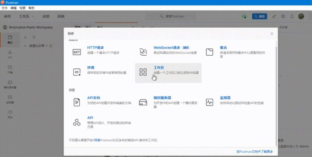312x157 pixels.
Task: Click the 搜索Postman search field
Action: [171, 16]
